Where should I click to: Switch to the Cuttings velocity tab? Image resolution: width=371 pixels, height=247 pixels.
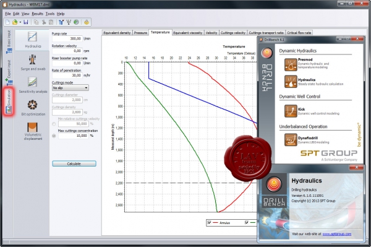pos(233,33)
